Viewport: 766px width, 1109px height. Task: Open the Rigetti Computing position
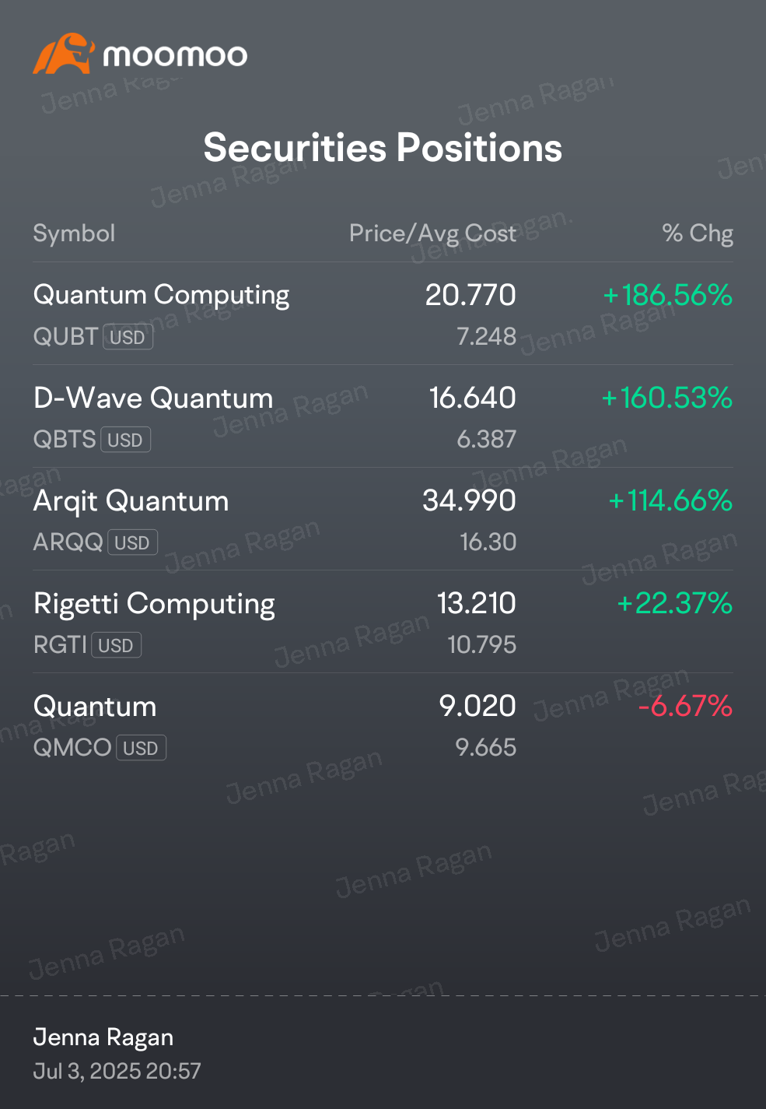pos(383,622)
